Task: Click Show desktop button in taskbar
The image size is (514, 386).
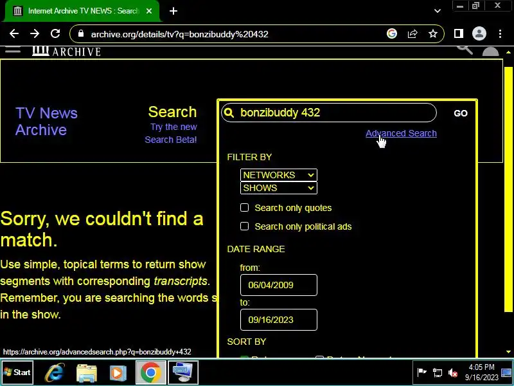Action: click(506, 372)
